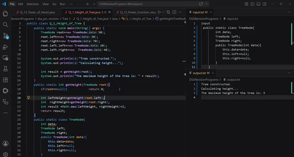The image size is (294, 157).
Task: Open more actions for main editor group
Action: pyautogui.click(x=180, y=12)
